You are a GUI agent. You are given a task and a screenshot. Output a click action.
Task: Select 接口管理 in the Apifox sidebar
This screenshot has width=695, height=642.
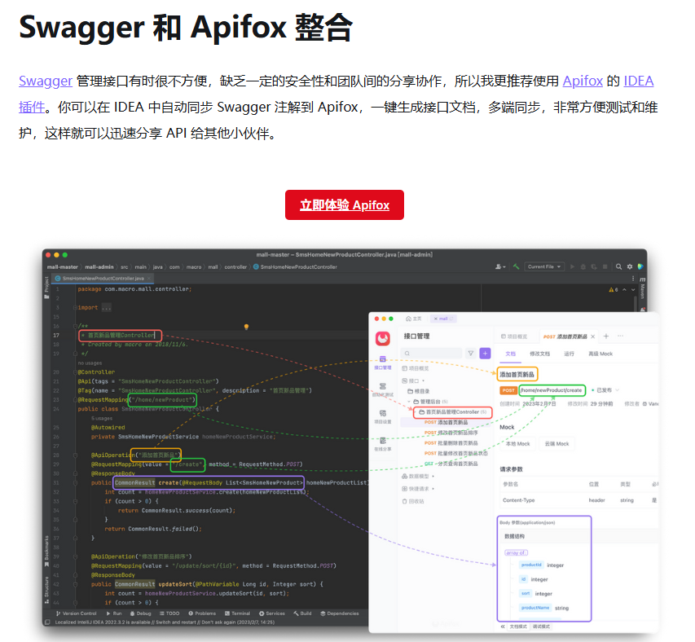point(383,363)
